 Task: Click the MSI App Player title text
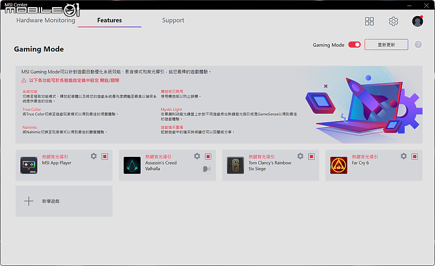pos(57,163)
